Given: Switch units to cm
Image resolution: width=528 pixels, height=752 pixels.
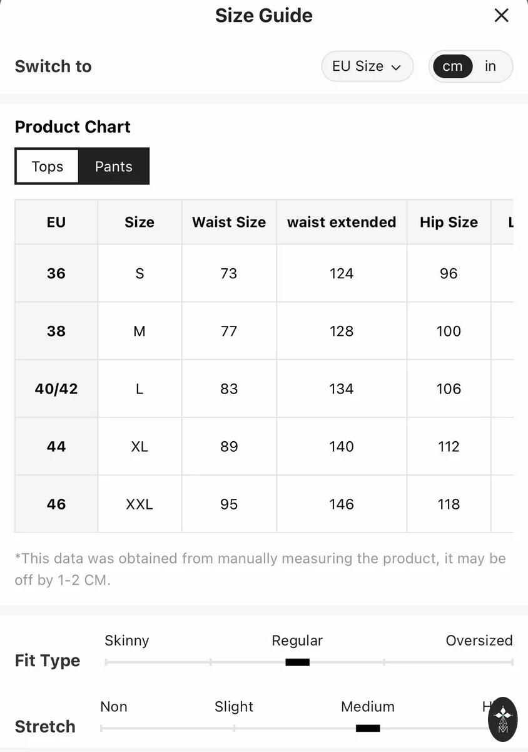Looking at the screenshot, I should tap(452, 66).
